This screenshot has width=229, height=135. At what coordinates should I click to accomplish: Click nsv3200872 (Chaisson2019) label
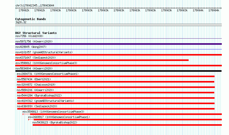tap(36, 85)
